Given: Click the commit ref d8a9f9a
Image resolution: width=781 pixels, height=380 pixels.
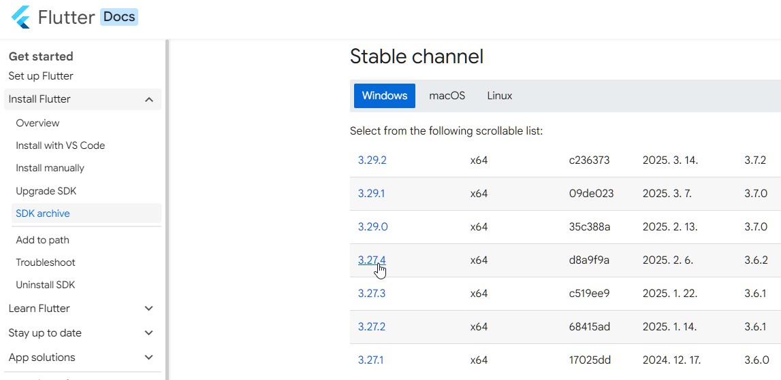Looking at the screenshot, I should coord(589,260).
